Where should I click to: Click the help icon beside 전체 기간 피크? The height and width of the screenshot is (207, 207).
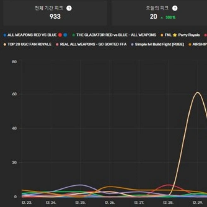point(69,8)
